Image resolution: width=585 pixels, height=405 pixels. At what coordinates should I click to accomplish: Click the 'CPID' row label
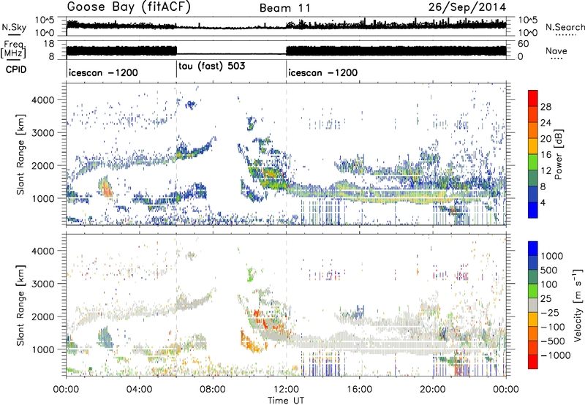[16, 69]
